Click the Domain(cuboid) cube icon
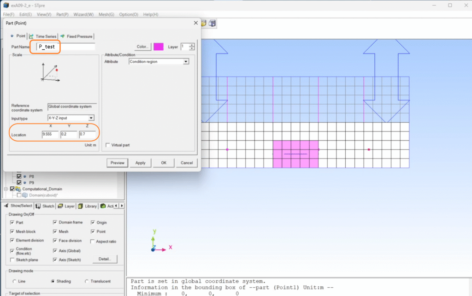The image size is (472, 296). [25, 195]
